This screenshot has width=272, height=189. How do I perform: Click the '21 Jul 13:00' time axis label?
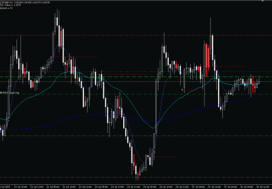pos(20,187)
